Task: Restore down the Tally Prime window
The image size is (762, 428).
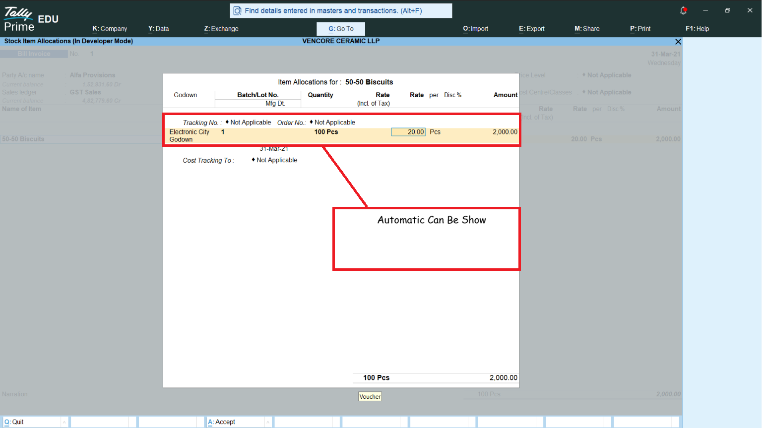Action: [x=728, y=10]
